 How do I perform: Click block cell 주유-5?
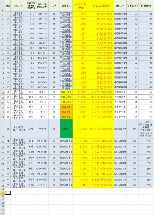(43, 102)
